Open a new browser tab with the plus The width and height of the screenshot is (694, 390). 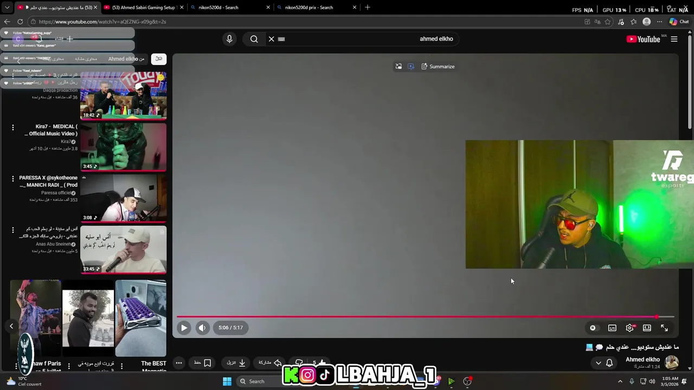[x=368, y=8]
